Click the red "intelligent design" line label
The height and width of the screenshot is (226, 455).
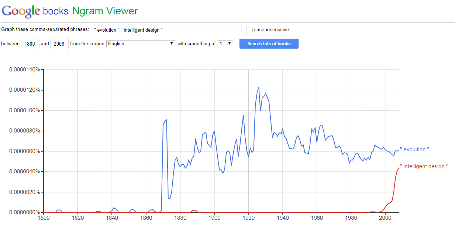tap(424, 166)
